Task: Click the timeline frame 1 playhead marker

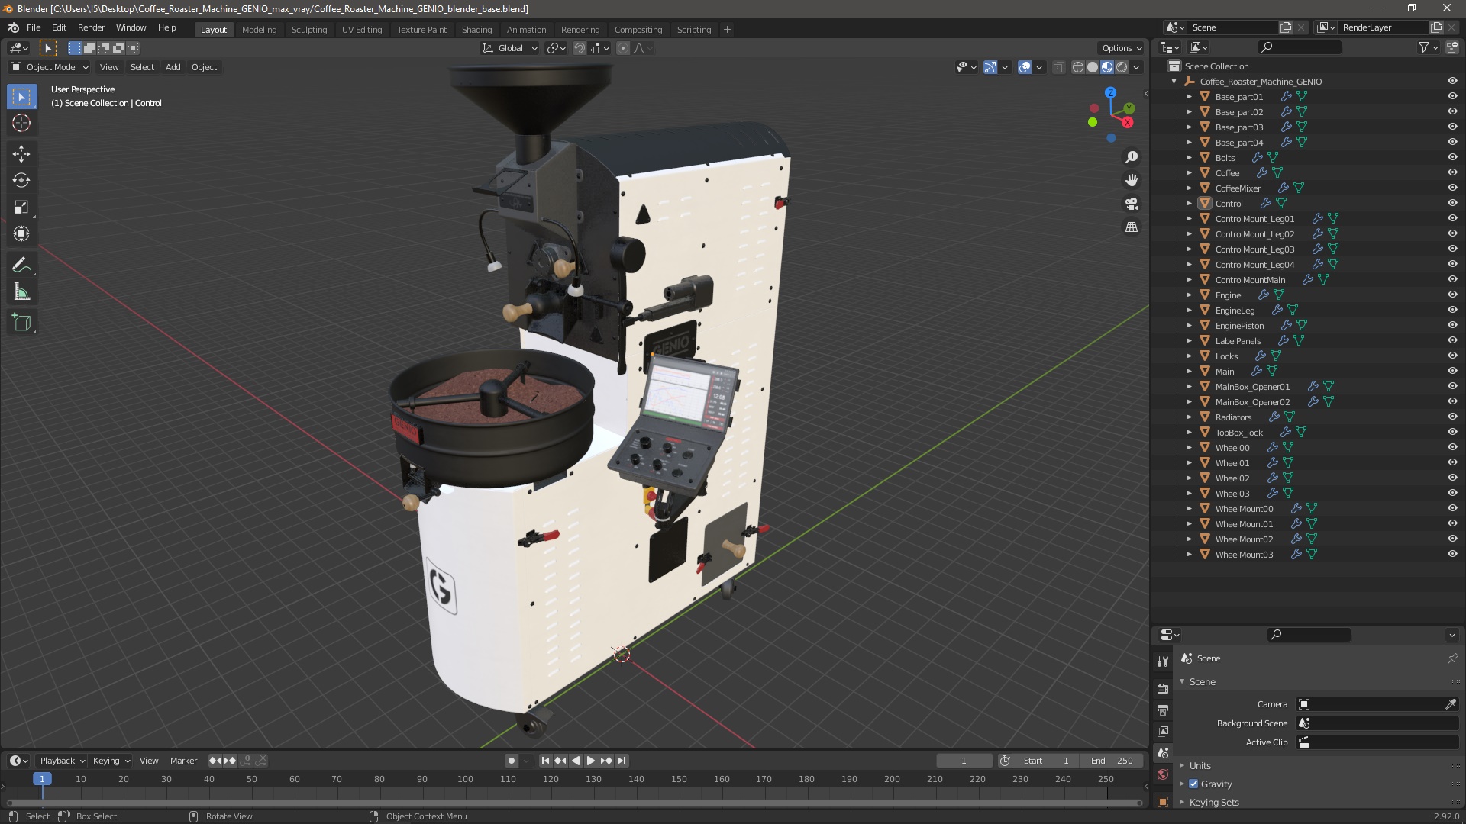Action: click(x=42, y=779)
